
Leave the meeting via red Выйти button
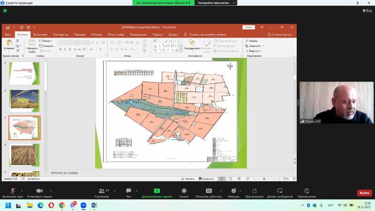(x=364, y=193)
